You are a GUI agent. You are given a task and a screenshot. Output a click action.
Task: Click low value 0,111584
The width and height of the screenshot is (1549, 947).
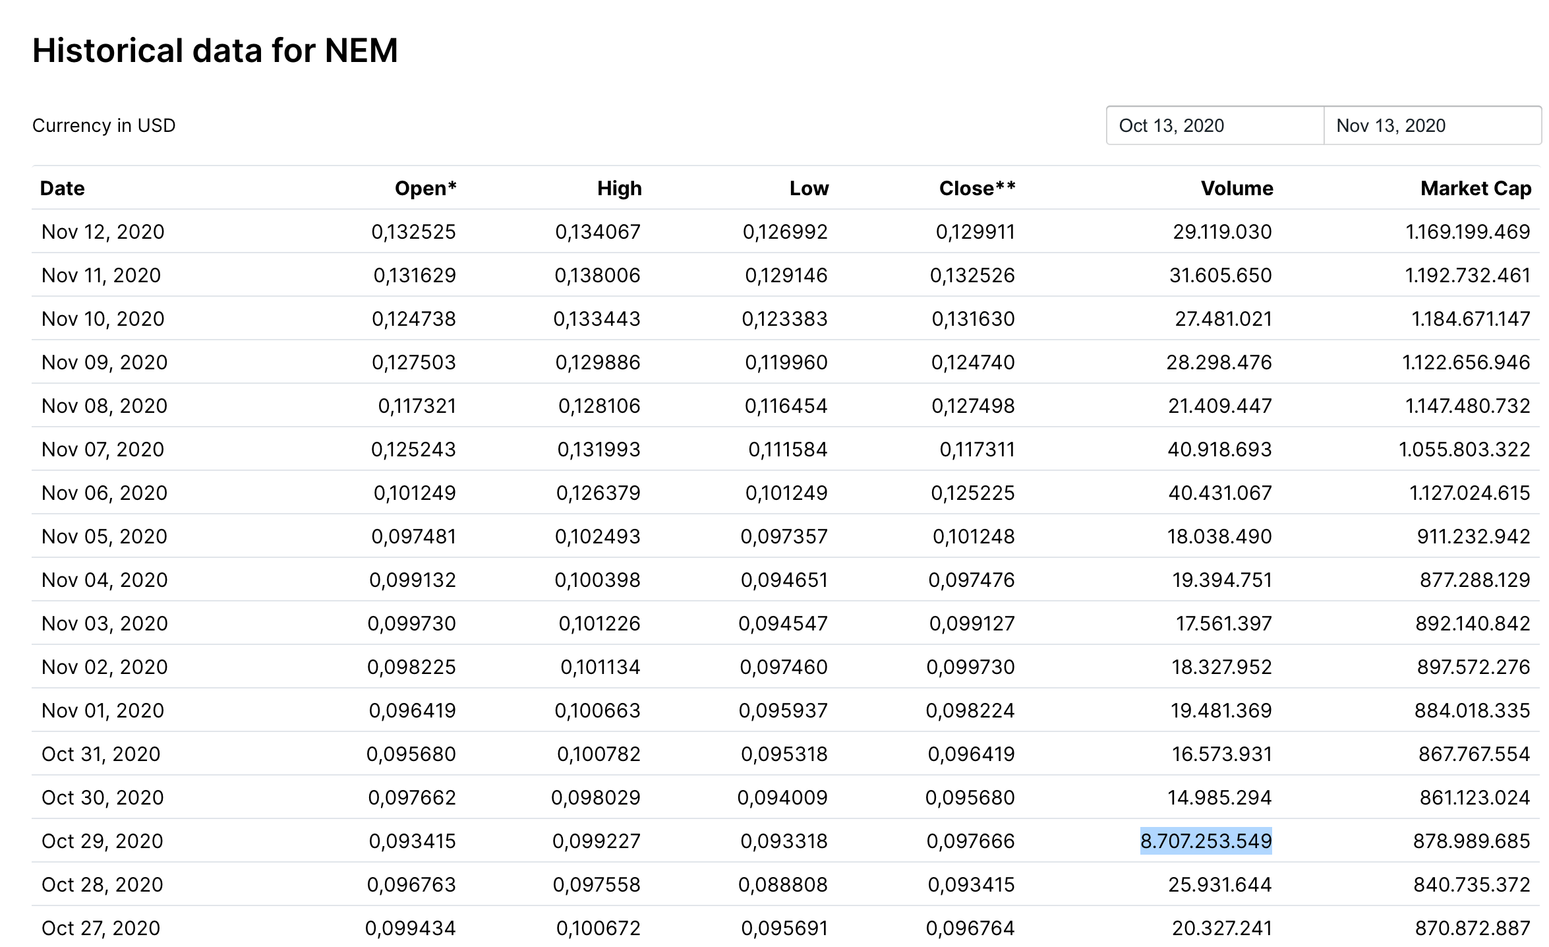point(788,450)
